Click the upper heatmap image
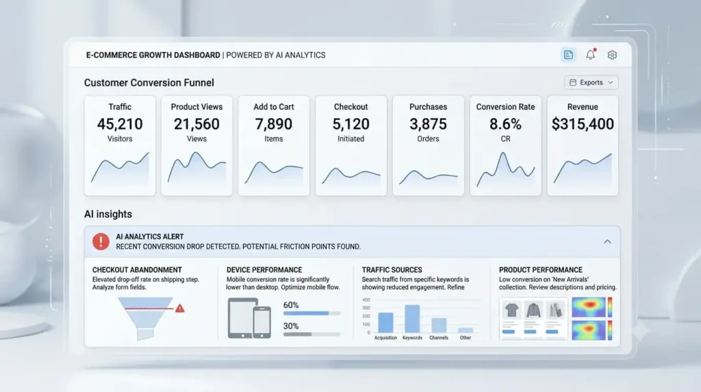The width and height of the screenshot is (701, 392). (589, 308)
